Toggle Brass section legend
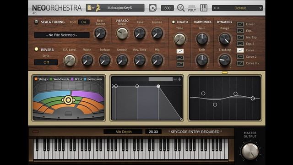Image resolution: width=293 pixels, height=165 pixels. point(76,79)
